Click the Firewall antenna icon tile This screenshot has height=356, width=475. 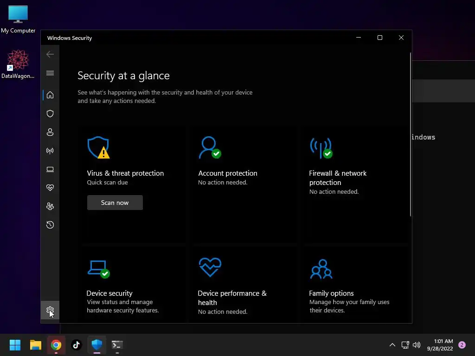pyautogui.click(x=321, y=148)
